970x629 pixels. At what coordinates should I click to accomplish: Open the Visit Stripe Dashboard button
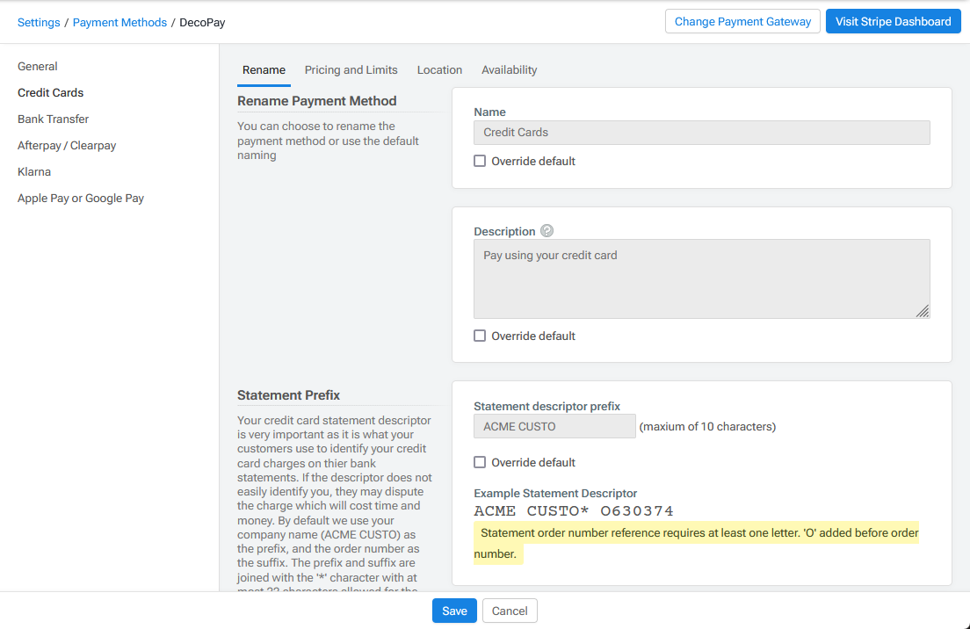coord(893,20)
